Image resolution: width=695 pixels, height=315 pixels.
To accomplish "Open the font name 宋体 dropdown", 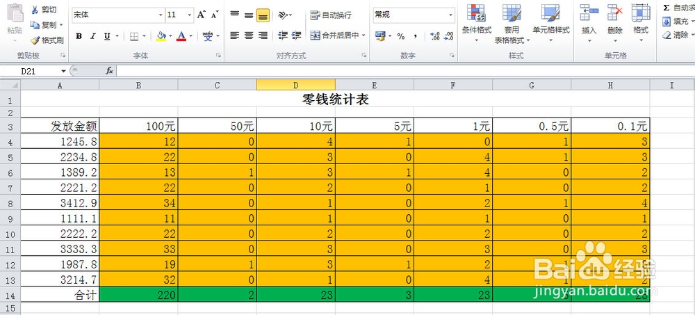I will 161,15.
